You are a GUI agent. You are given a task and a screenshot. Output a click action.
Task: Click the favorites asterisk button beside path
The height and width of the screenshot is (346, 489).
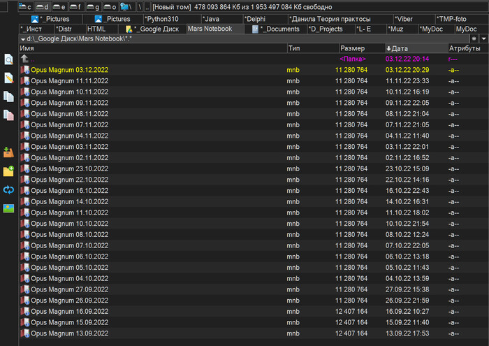[474, 38]
